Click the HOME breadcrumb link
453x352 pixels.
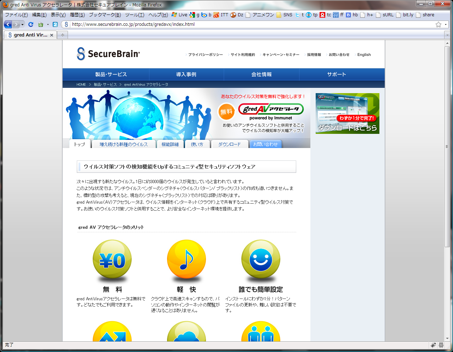(81, 85)
